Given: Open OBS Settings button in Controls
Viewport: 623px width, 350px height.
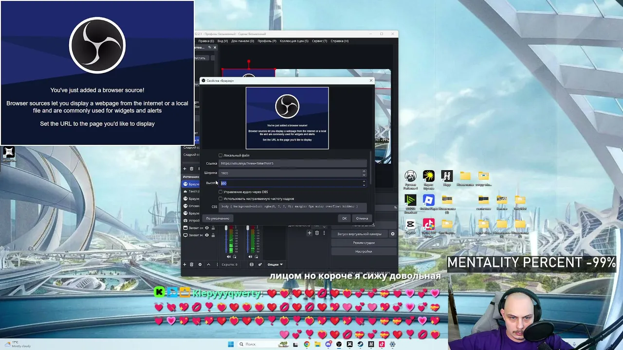Looking at the screenshot, I should pos(364,251).
